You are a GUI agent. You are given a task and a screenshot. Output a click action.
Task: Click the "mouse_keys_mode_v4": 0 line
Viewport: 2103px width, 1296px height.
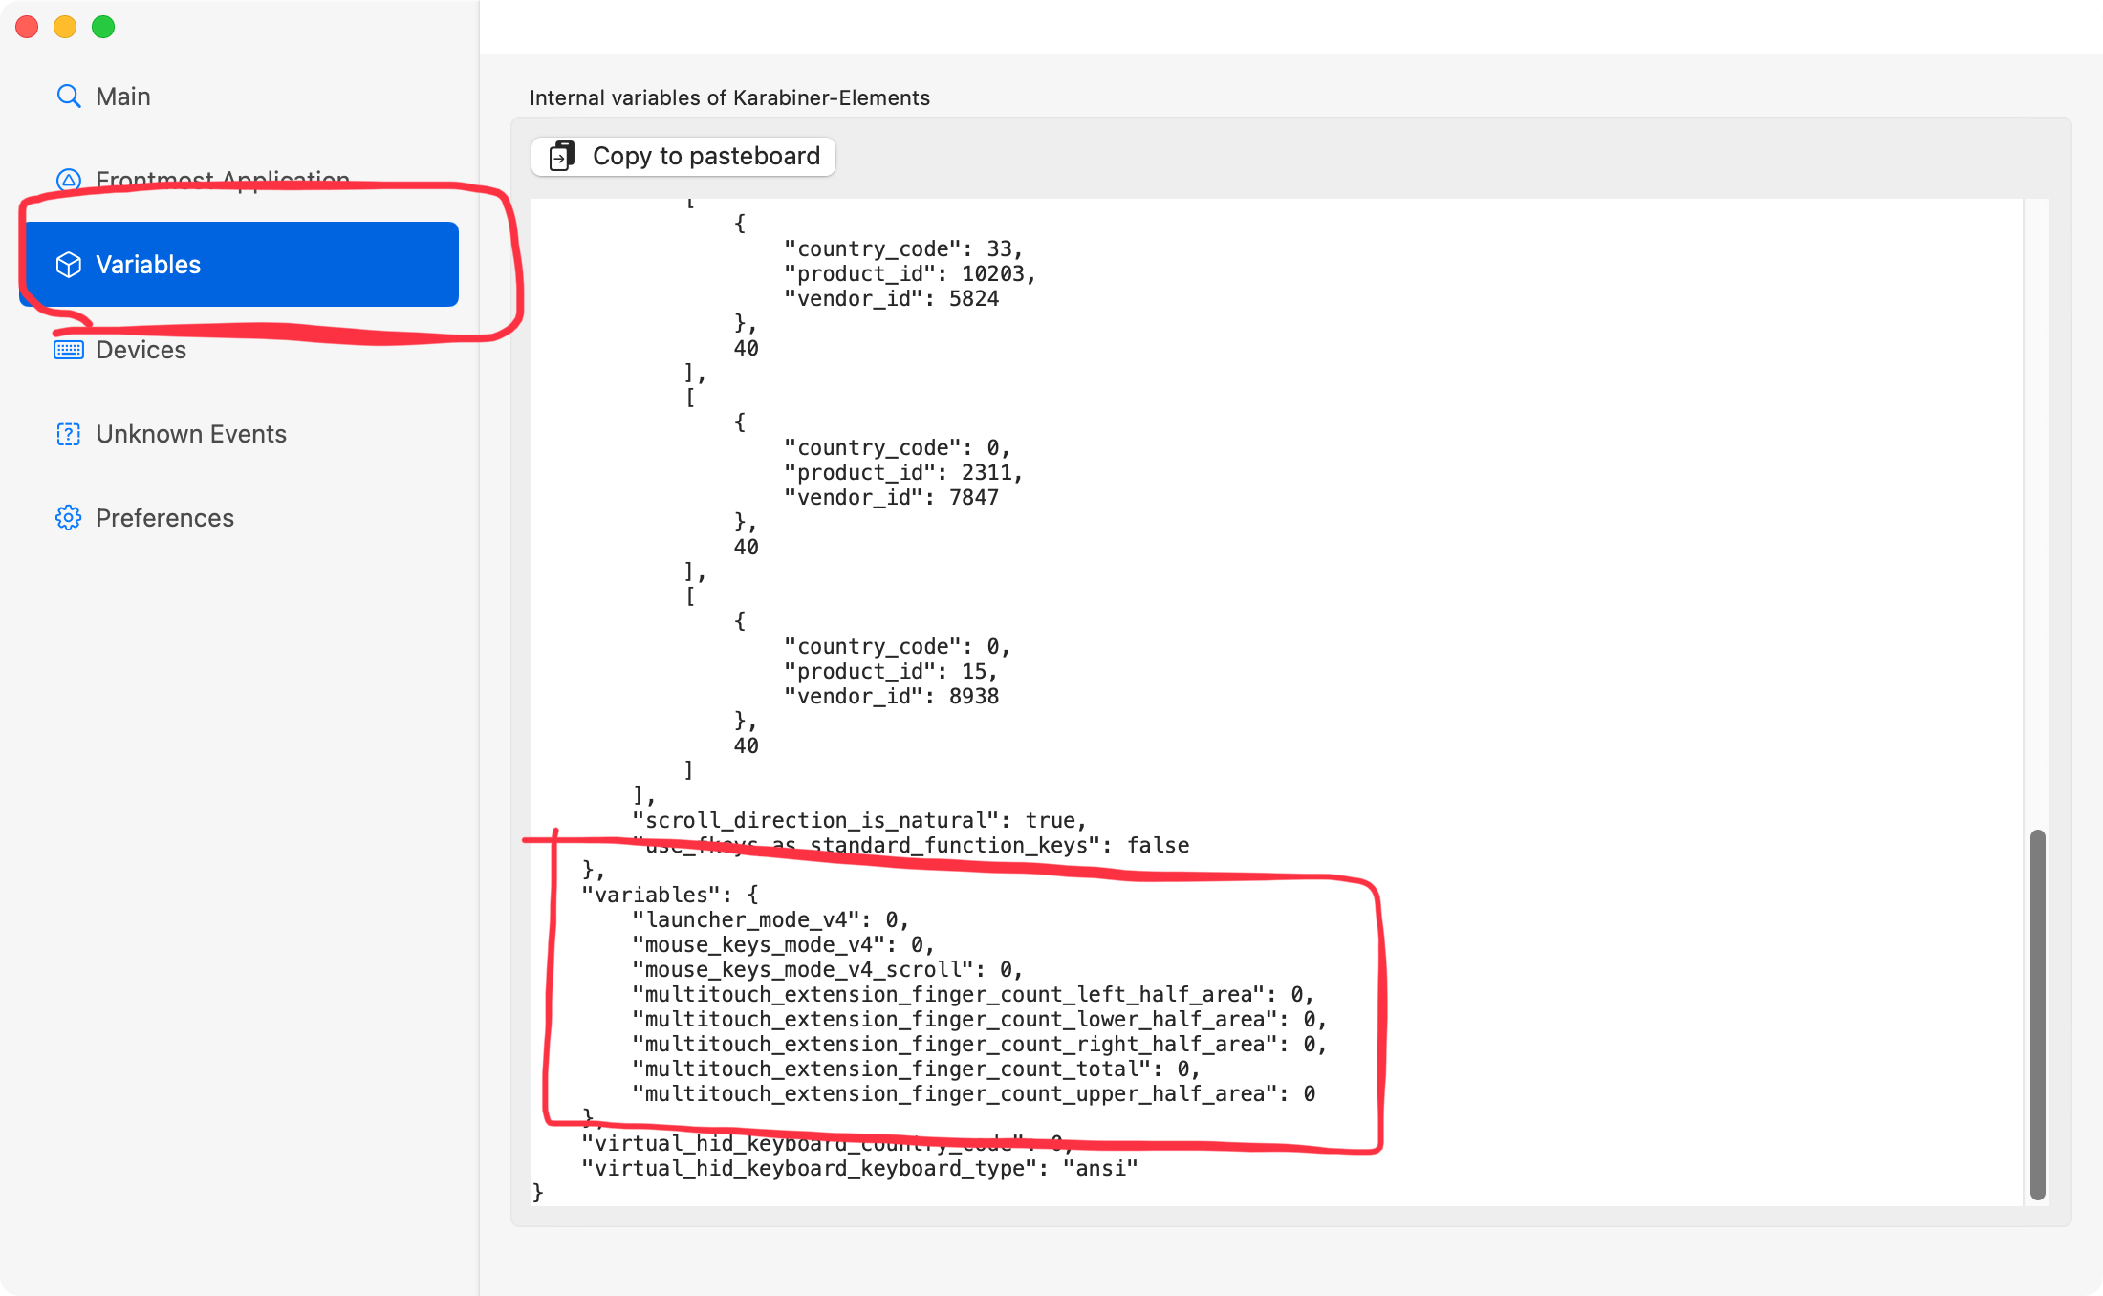pyautogui.click(x=782, y=944)
